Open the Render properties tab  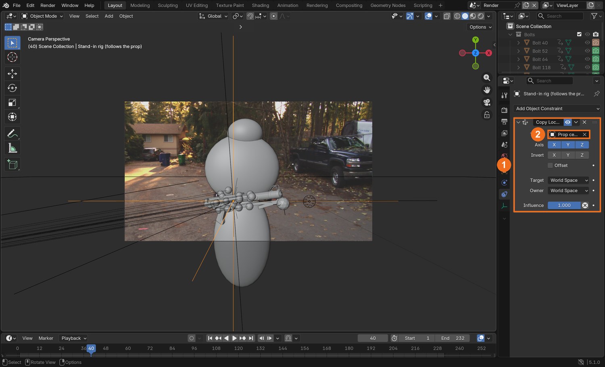coord(504,110)
